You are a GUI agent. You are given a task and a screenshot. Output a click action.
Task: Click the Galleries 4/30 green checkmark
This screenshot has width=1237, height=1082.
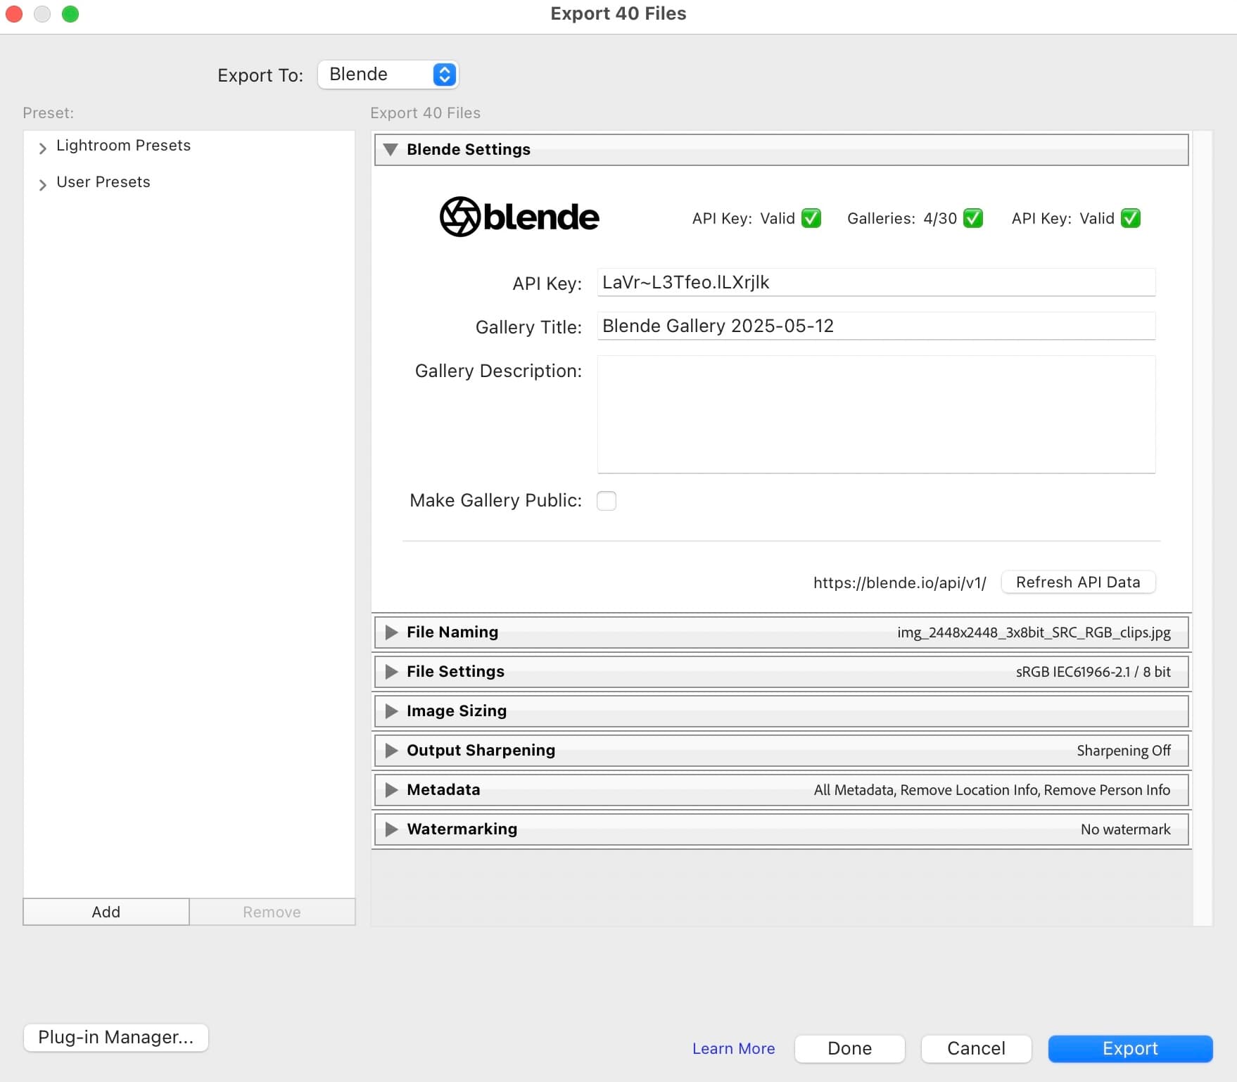pyautogui.click(x=972, y=218)
